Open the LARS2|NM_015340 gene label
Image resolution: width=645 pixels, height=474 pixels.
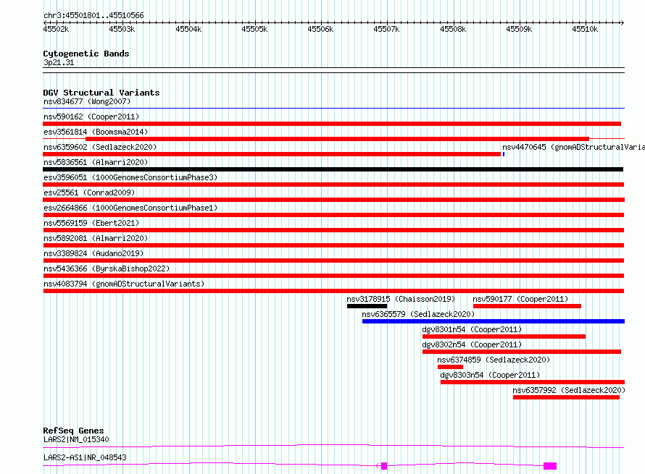pos(76,439)
